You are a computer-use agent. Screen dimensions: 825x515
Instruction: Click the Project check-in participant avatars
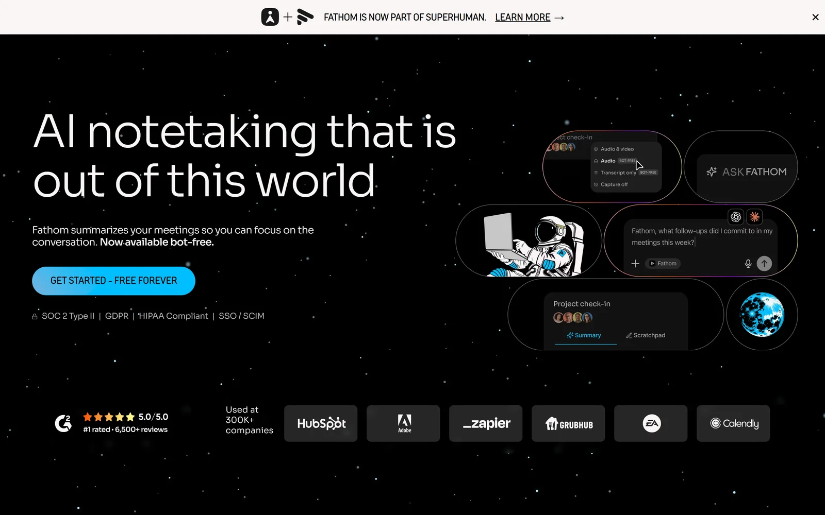(573, 318)
